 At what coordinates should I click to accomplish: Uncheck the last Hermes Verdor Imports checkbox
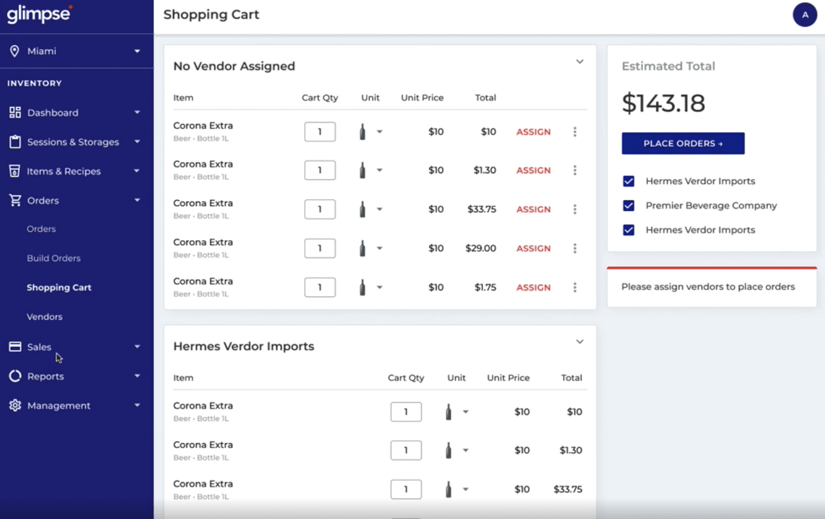(x=629, y=230)
